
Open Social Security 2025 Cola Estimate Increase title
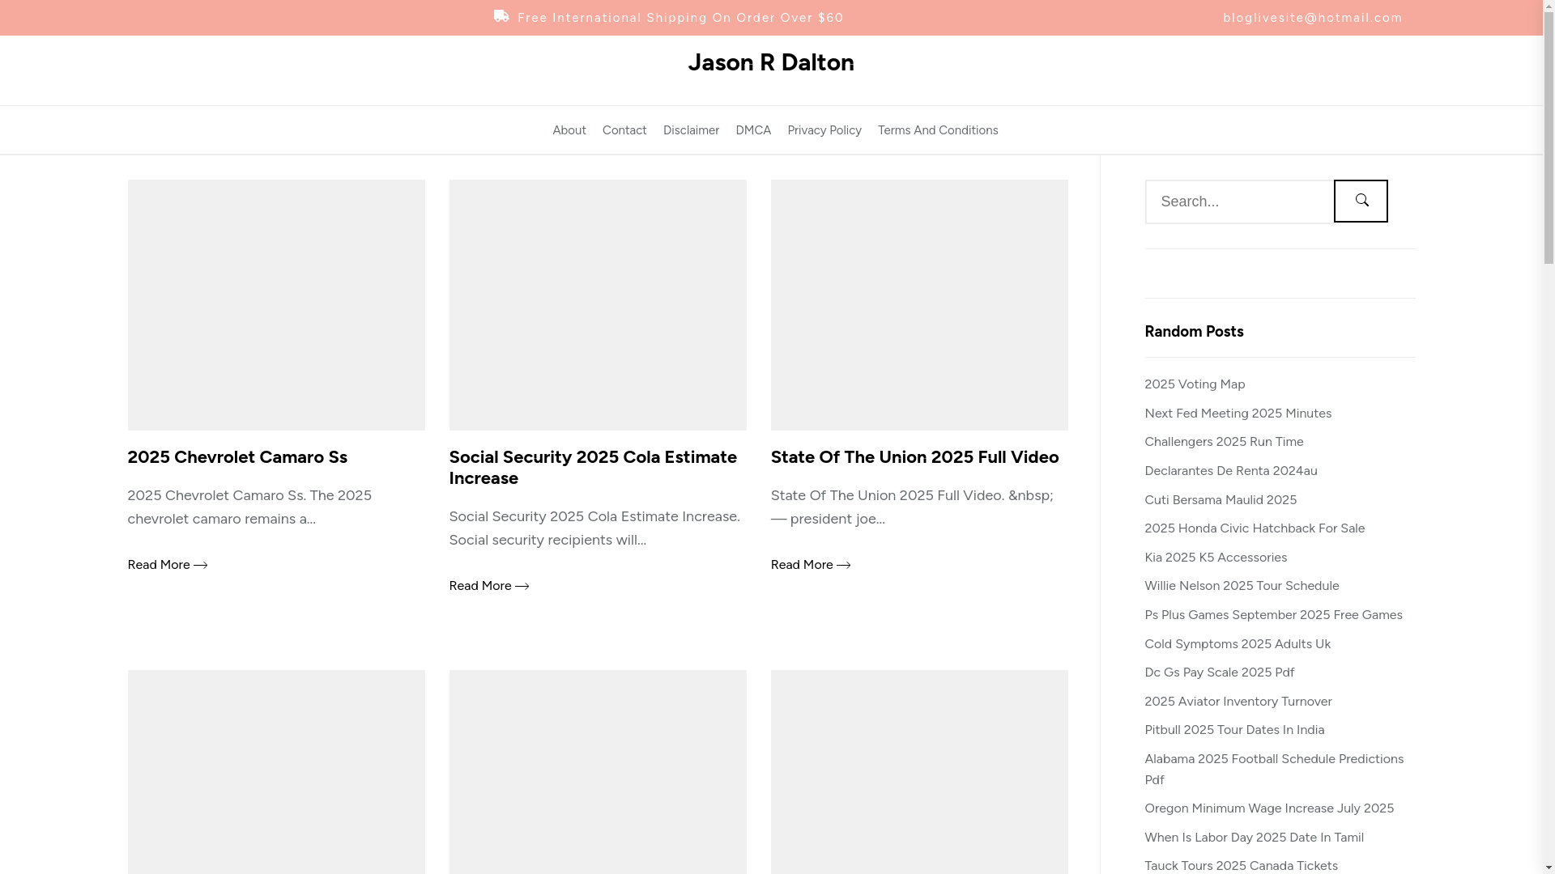(x=593, y=468)
